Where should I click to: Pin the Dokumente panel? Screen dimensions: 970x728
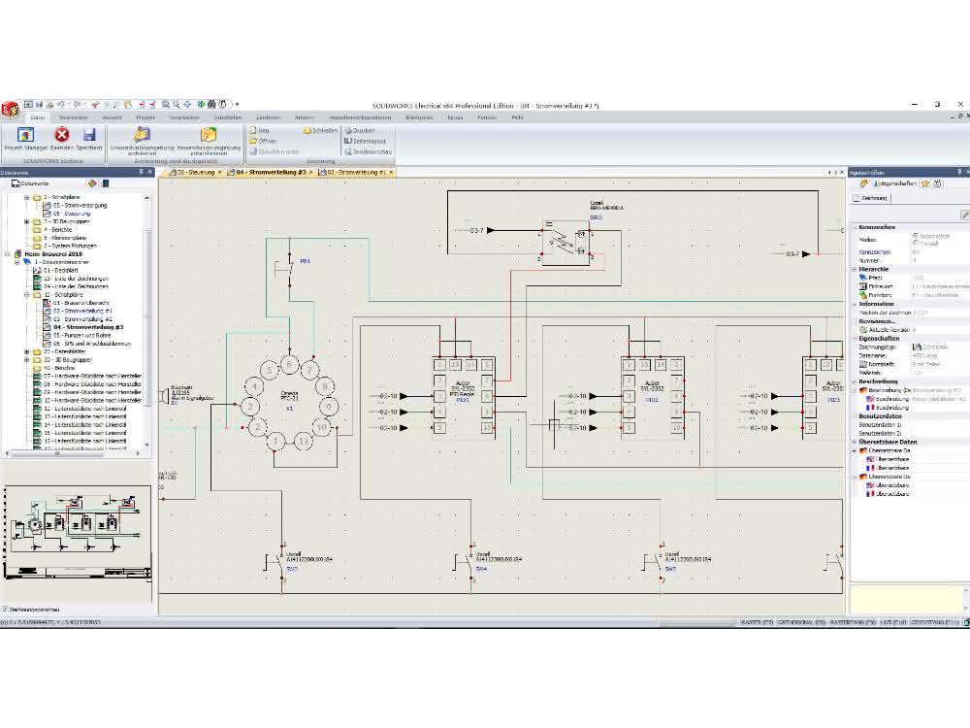pos(141,172)
